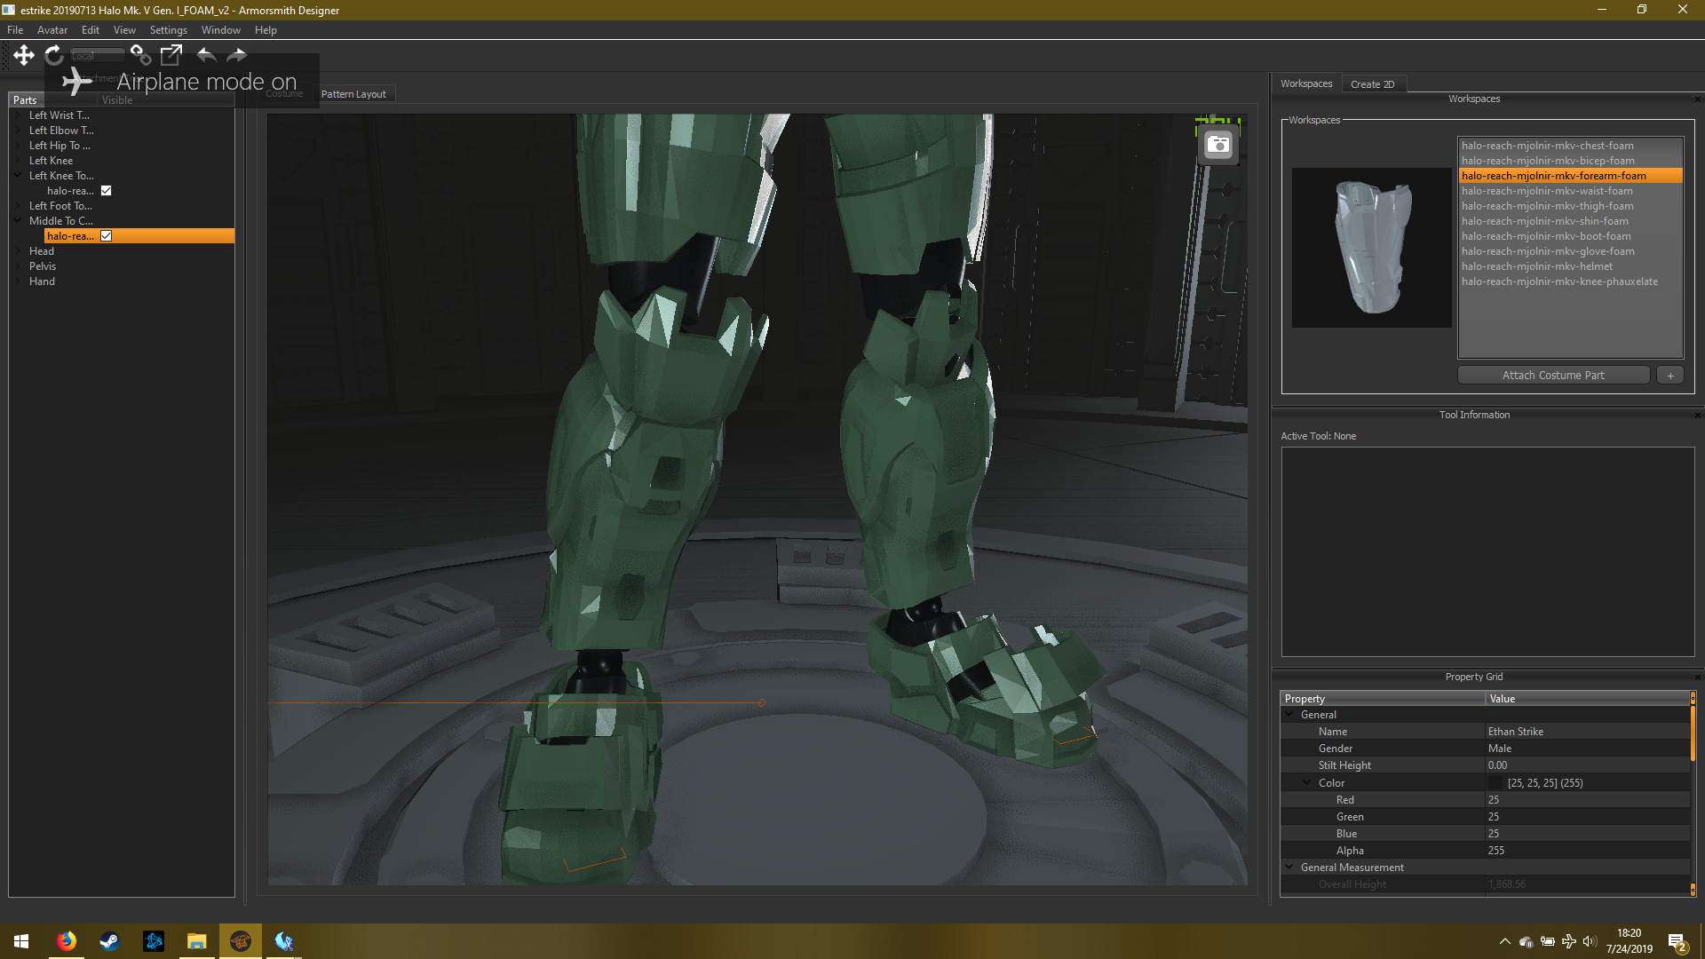Image resolution: width=1705 pixels, height=959 pixels.
Task: Open the Settings menu
Action: 169,30
